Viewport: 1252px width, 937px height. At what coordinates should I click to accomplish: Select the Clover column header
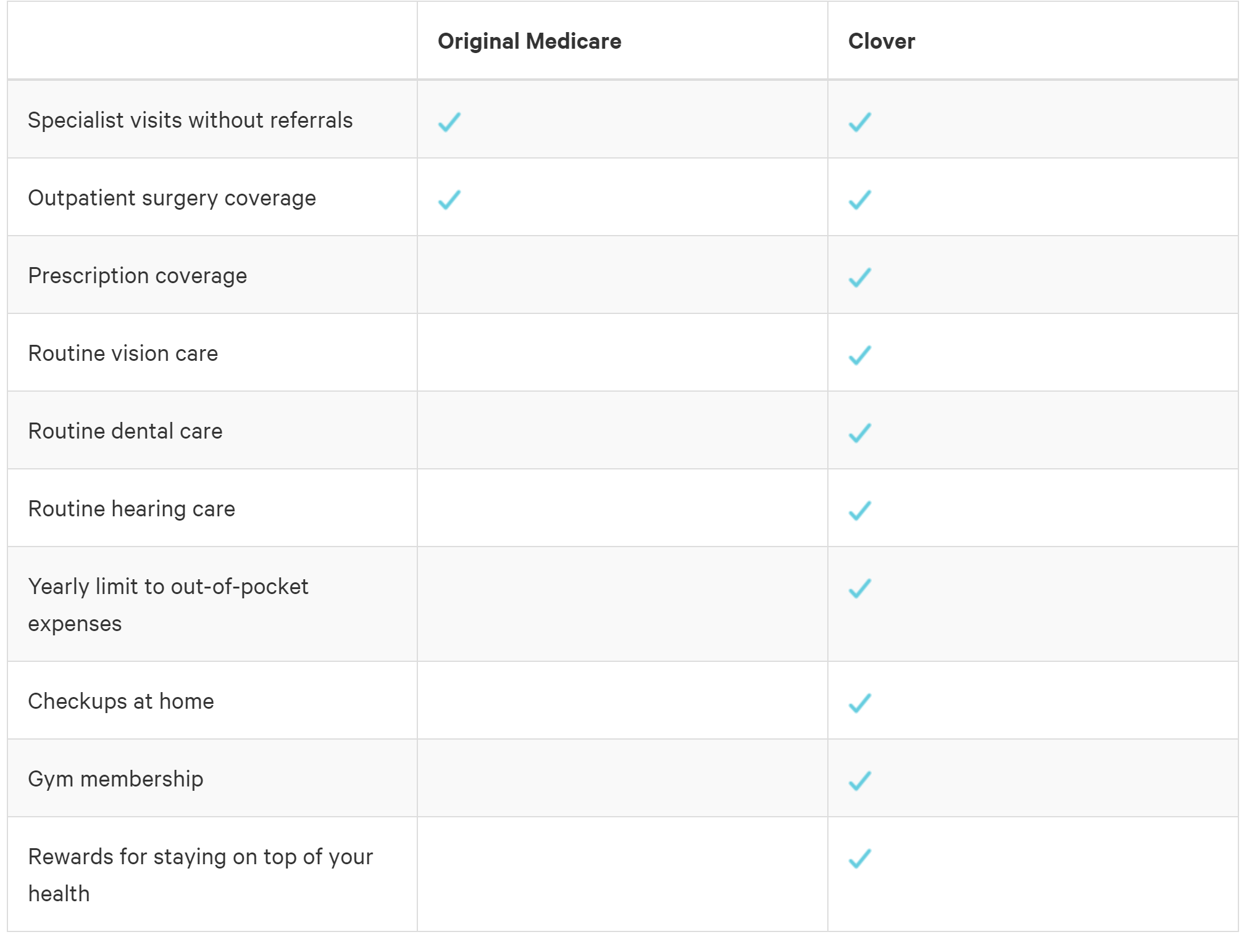(x=882, y=41)
